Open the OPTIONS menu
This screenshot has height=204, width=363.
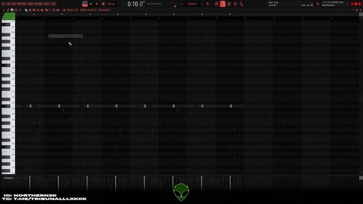(39, 4)
